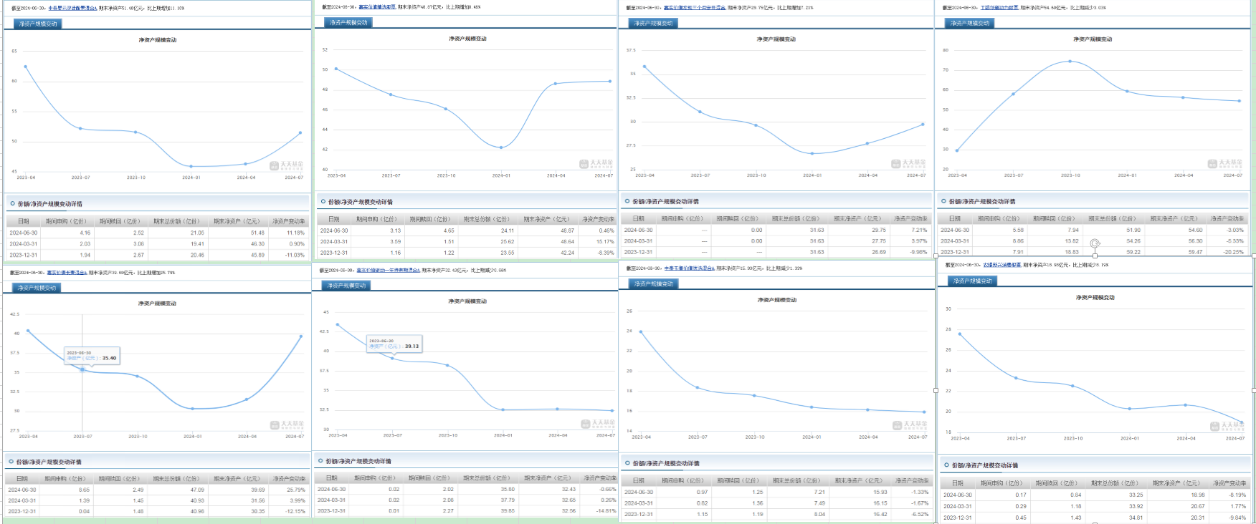Screen dimensions: 1256x524
Task: Open the 中泰星元灵活配置混合A fund link
Action: pyautogui.click(x=72, y=8)
